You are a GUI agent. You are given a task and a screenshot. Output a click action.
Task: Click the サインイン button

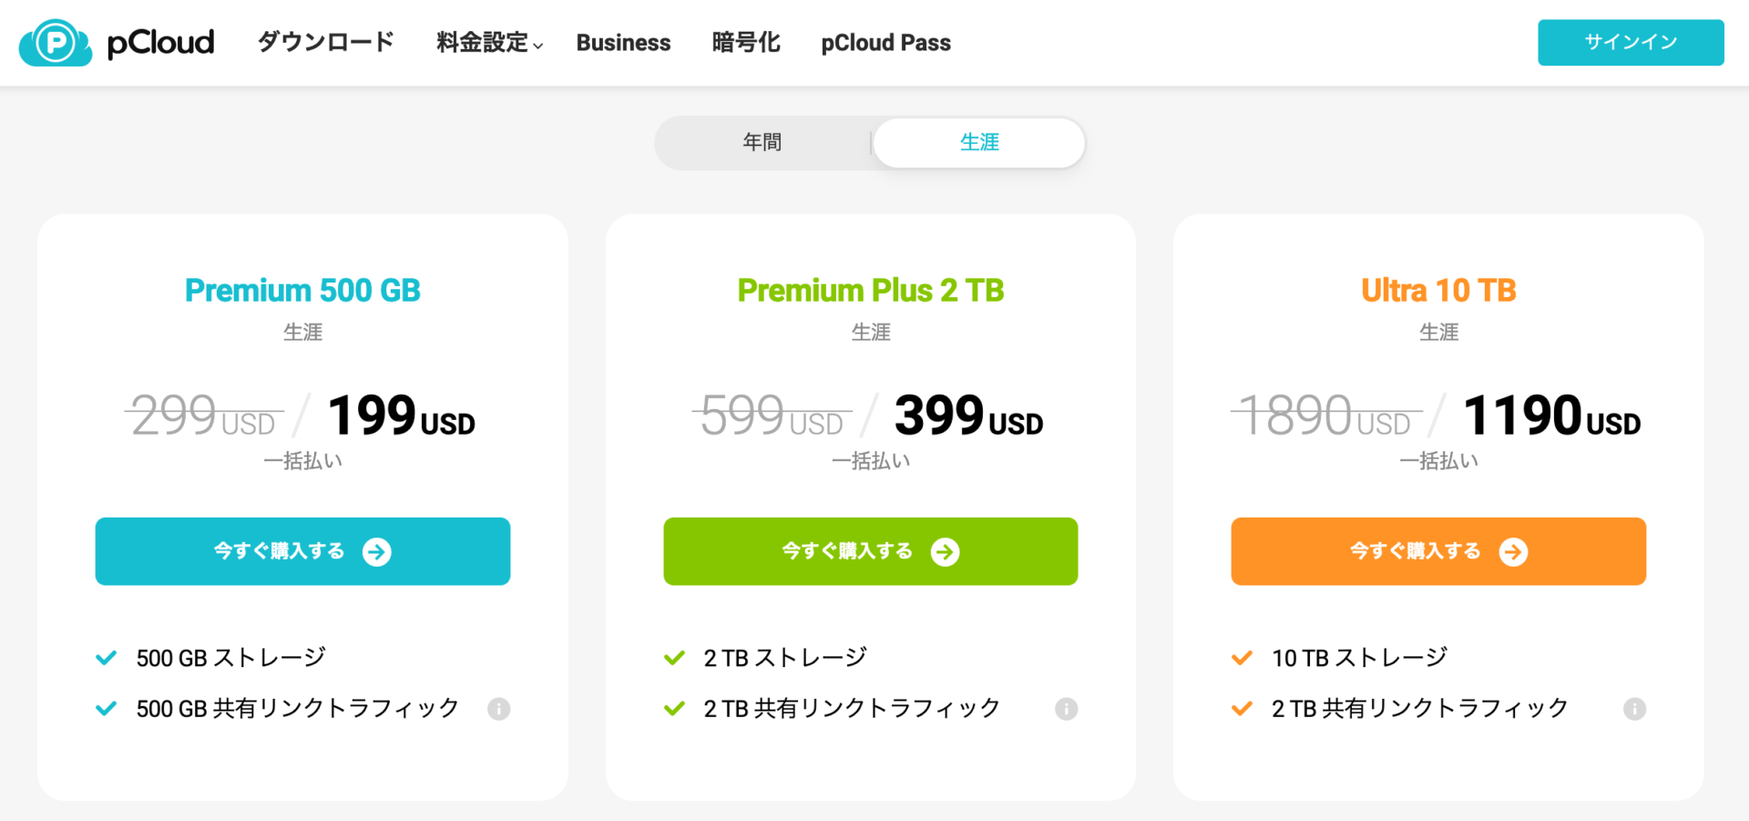(1631, 43)
